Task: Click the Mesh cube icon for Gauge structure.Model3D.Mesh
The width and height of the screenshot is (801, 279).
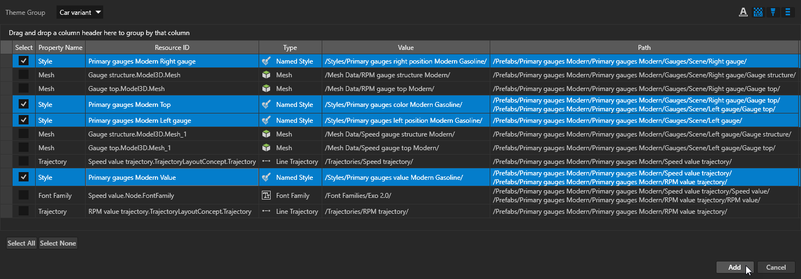Action: click(x=266, y=75)
